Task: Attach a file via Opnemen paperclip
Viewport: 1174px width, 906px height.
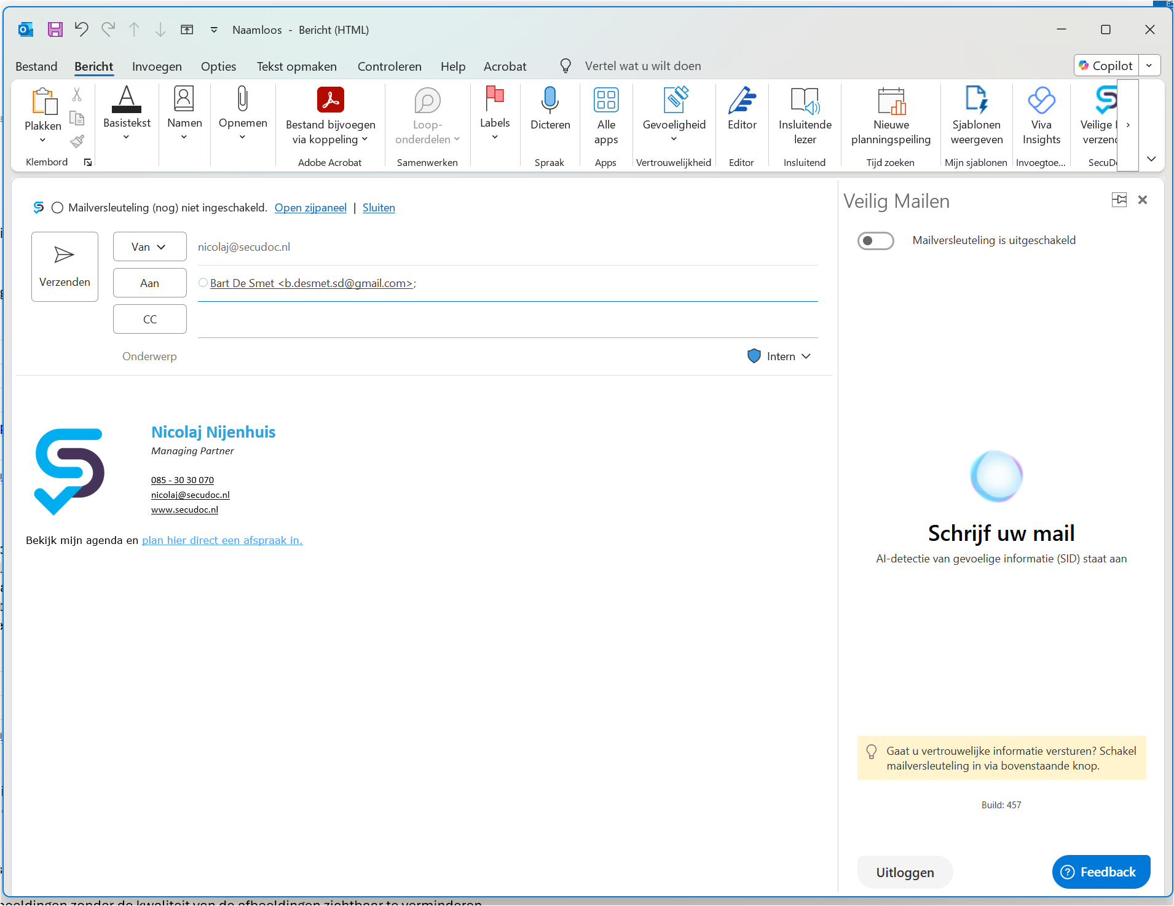Action: point(243,114)
